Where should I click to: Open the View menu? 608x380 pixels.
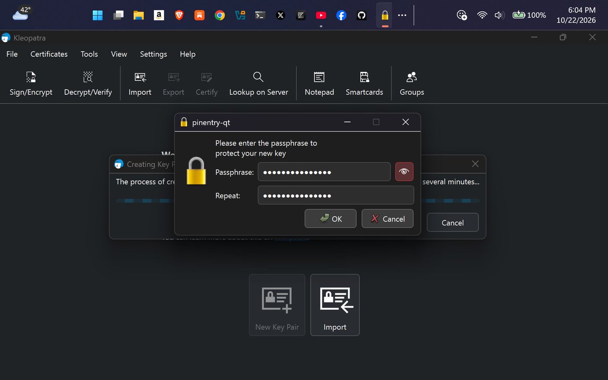(119, 54)
